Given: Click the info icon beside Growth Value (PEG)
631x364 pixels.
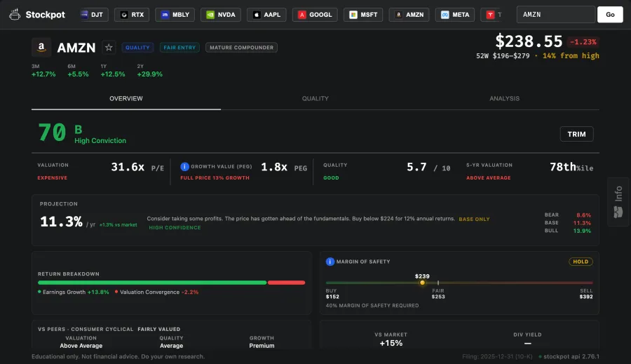Looking at the screenshot, I should 184,166.
